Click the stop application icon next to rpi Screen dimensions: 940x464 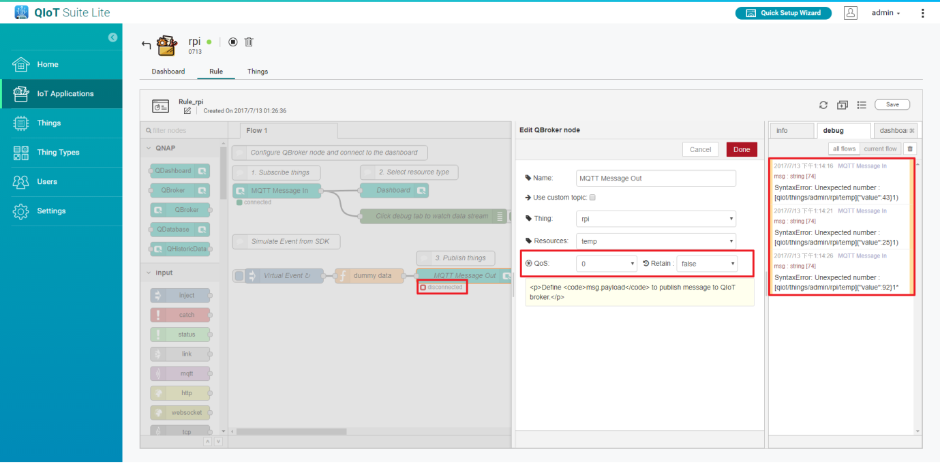pos(233,42)
